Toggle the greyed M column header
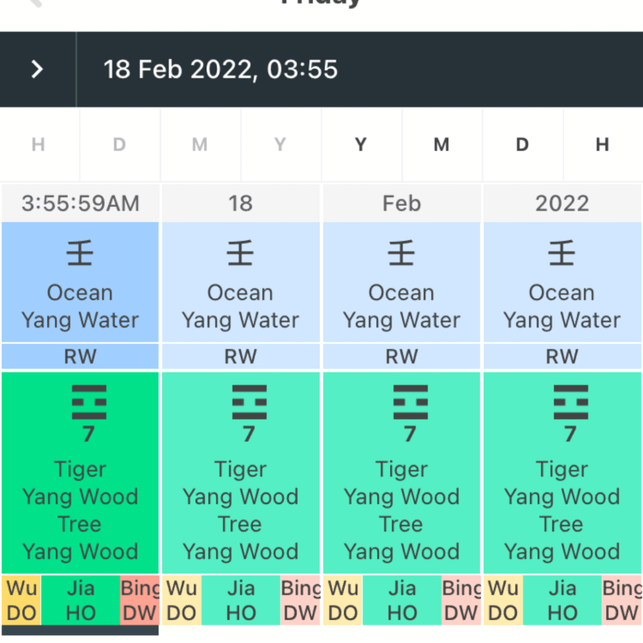This screenshot has height=643, width=643. 200,145
